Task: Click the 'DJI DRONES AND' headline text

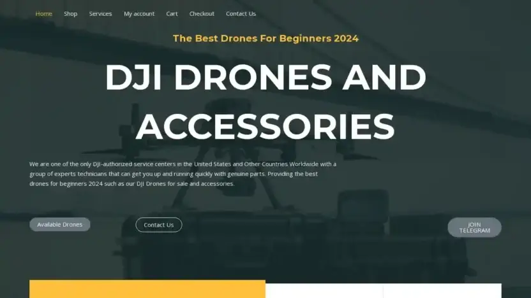Action: click(265, 77)
